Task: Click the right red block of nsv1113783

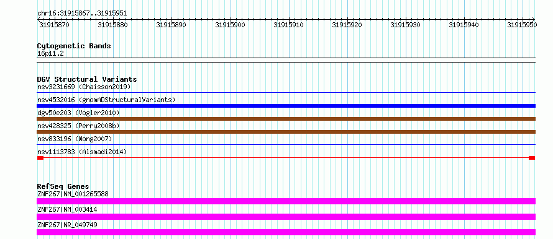Action: 532,158
